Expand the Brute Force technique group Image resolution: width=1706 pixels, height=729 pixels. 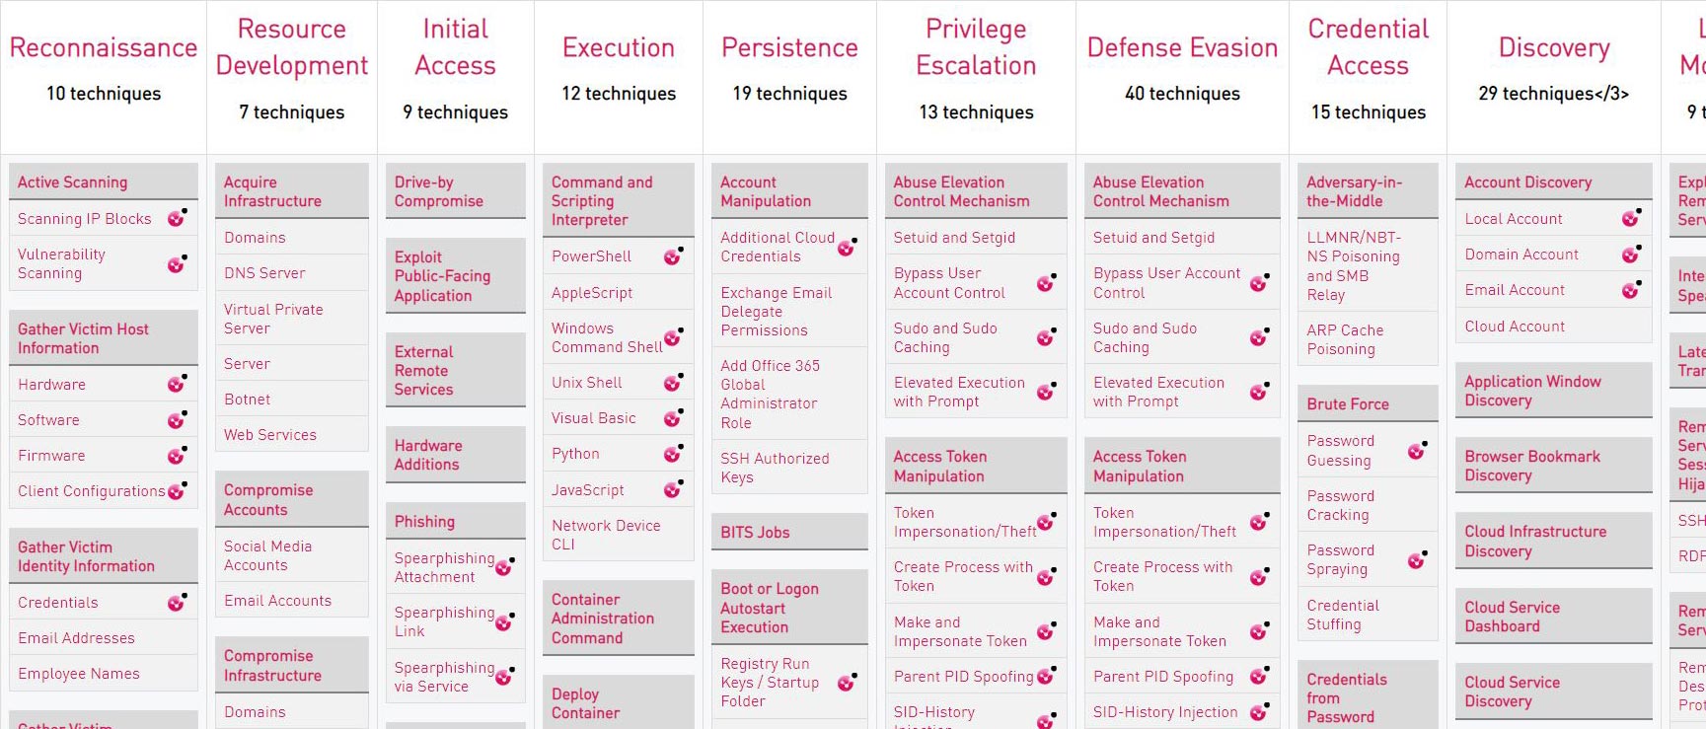(x=1348, y=403)
